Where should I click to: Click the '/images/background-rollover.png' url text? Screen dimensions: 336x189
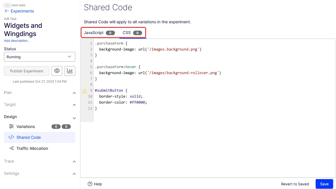pos(183,73)
